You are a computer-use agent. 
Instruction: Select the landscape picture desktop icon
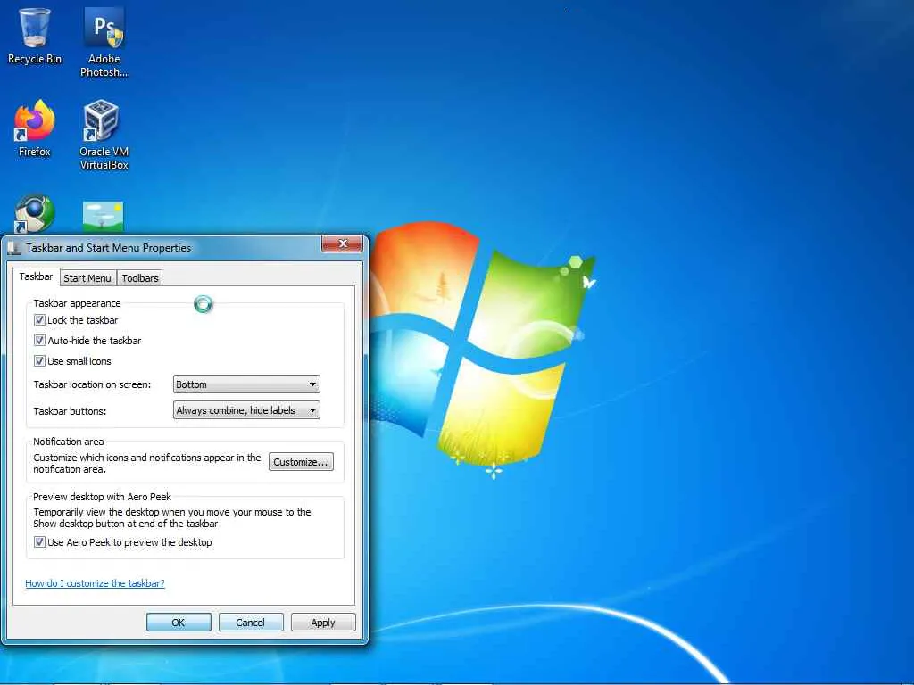click(104, 217)
